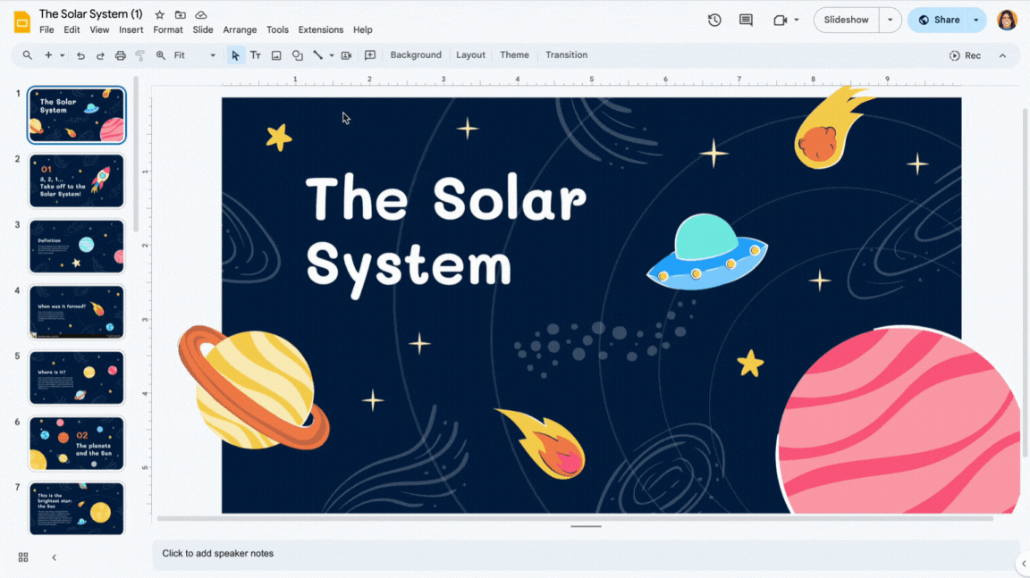
Task: Open the Slide menu
Action: (202, 30)
